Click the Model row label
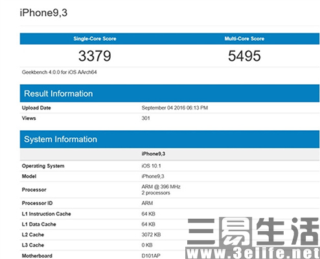This screenshot has width=320, height=259. 29,176
